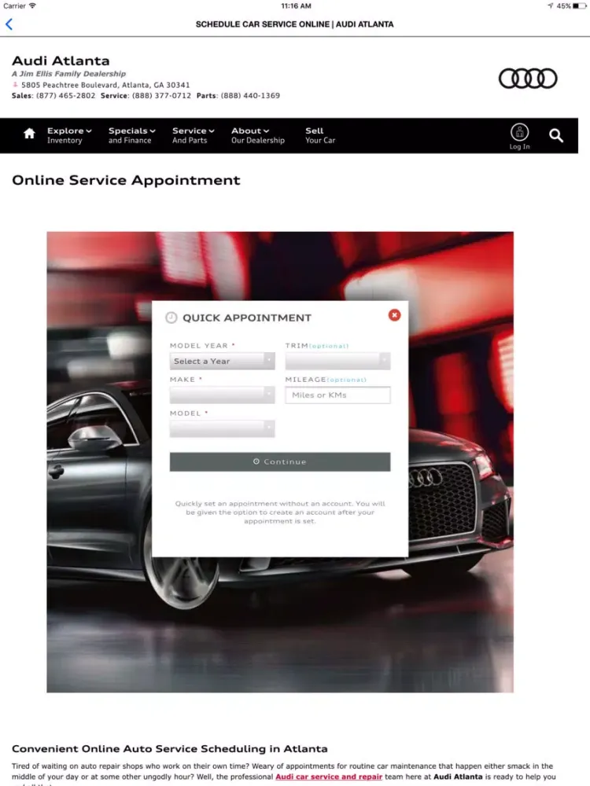This screenshot has width=590, height=786.
Task: Call the Service phone number (888) 377-0712
Action: tap(161, 95)
